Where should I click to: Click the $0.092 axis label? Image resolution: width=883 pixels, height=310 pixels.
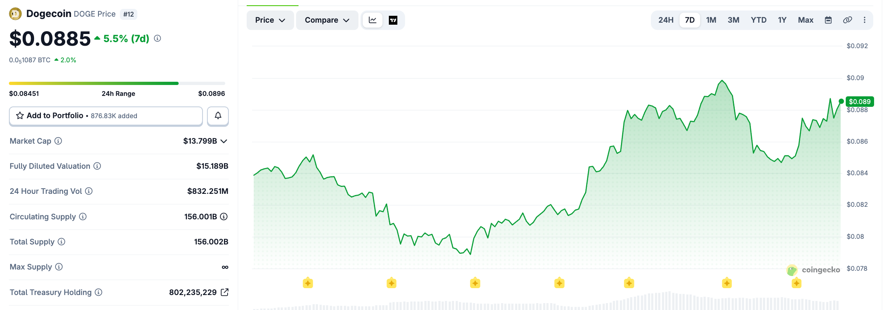[x=857, y=46]
